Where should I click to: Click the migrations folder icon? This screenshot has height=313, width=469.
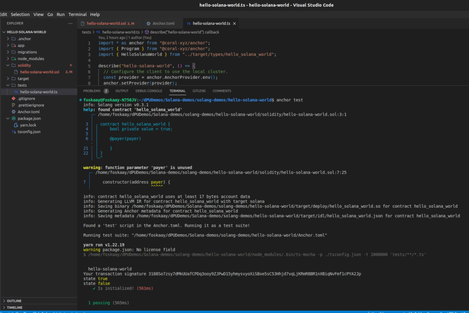(x=13, y=52)
